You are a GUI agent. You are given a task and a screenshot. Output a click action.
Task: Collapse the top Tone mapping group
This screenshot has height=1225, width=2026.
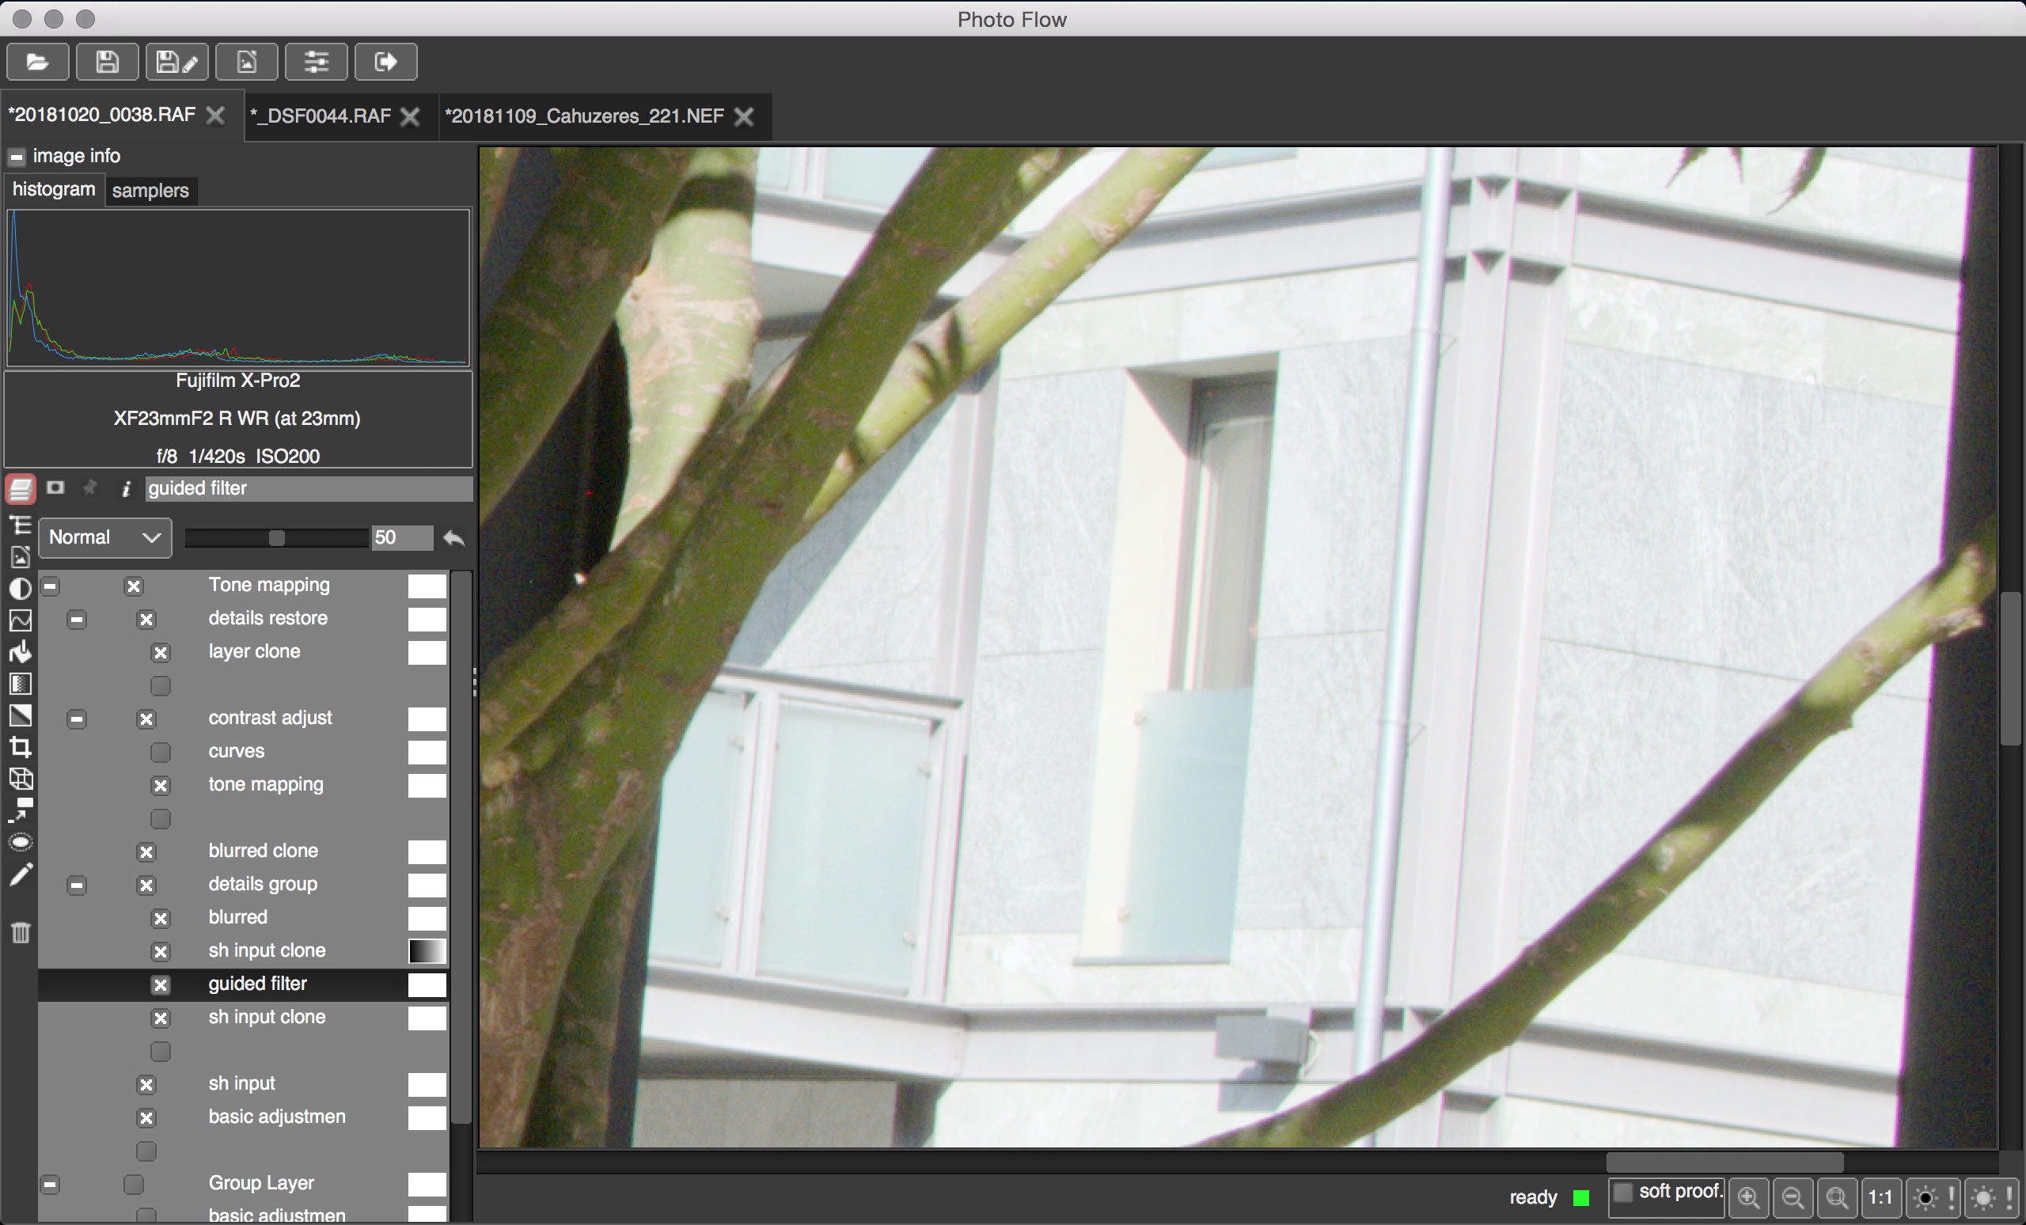[x=50, y=586]
